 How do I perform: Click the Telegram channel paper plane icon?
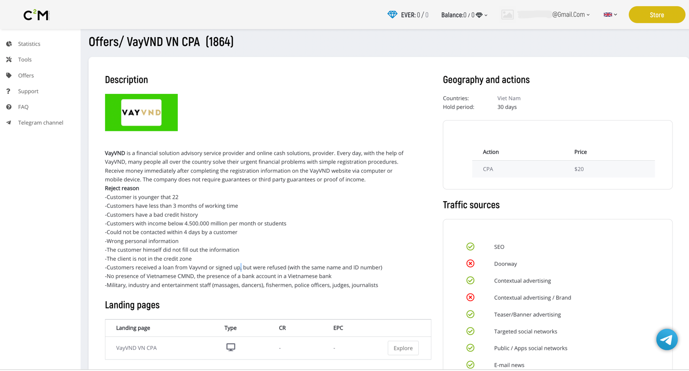click(x=9, y=123)
